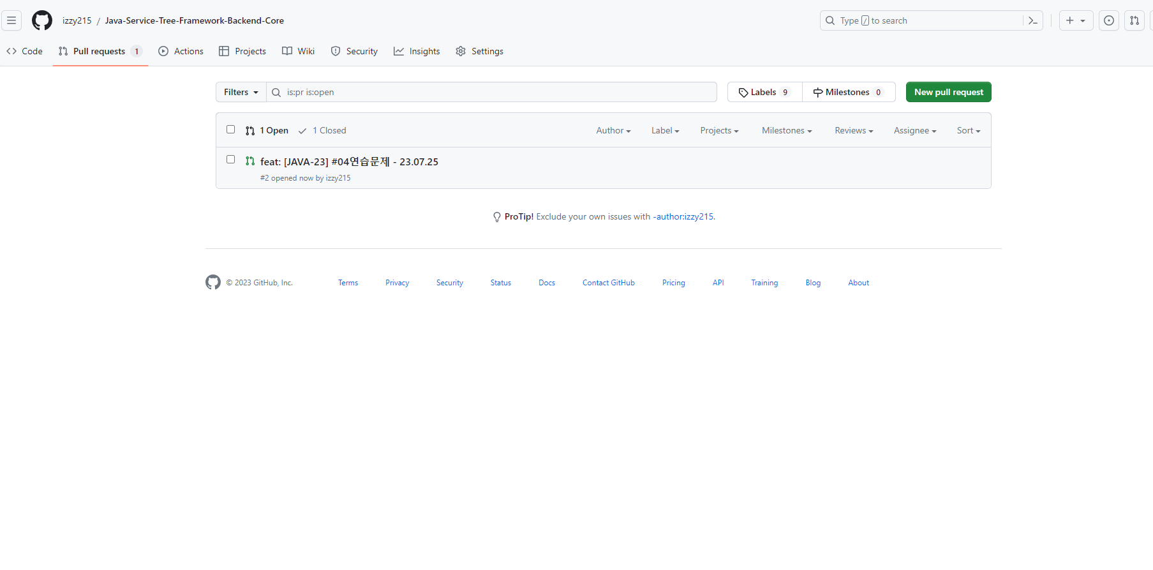Viewport: 1153px width, 570px height.
Task: Focus the Type / to search box
Action: pos(931,20)
